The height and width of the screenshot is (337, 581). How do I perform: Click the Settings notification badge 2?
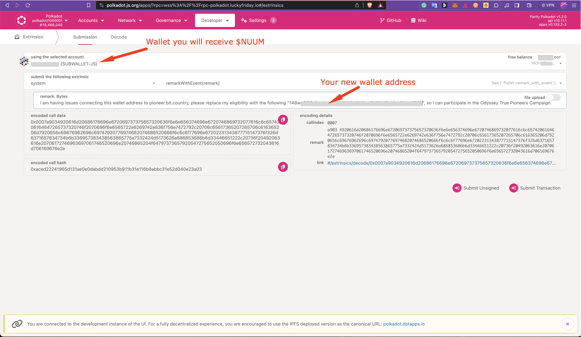[273, 20]
